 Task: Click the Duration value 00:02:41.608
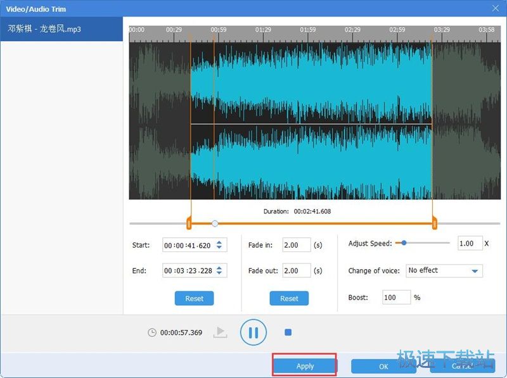(x=312, y=211)
